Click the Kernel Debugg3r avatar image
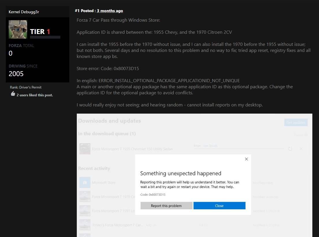The height and width of the screenshot is (237, 319). click(x=18, y=29)
